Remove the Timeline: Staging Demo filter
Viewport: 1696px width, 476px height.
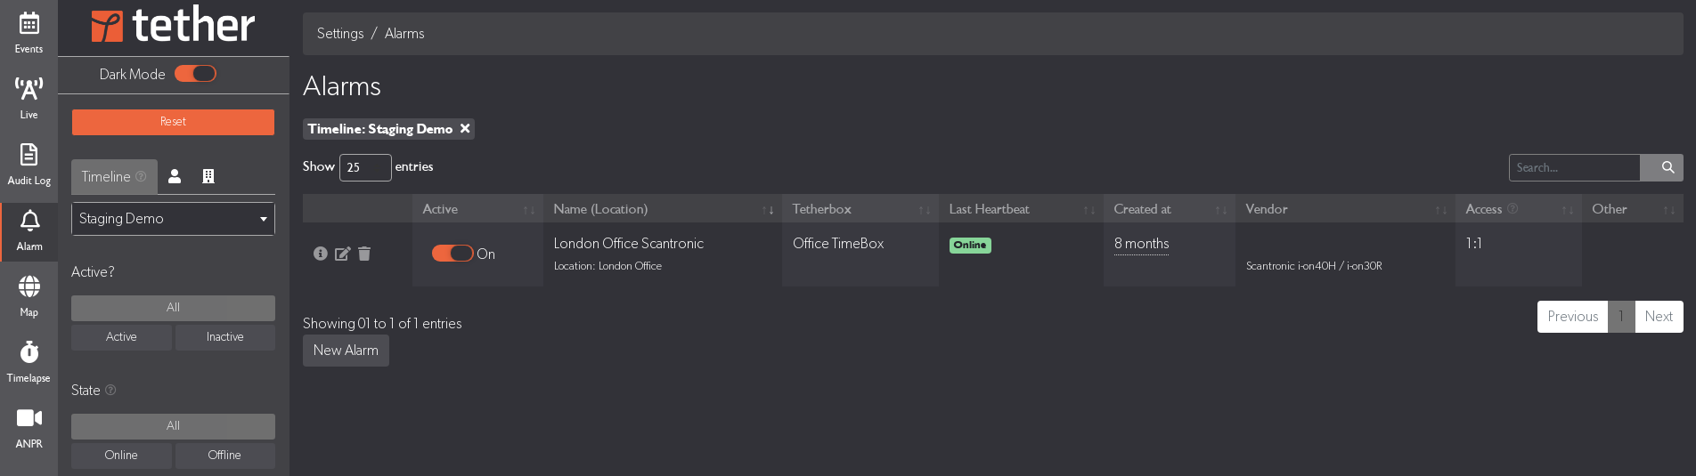[465, 129]
